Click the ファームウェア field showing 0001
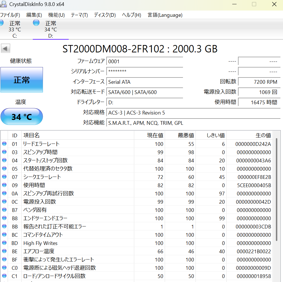This screenshot has width=283, height=282. pyautogui.click(x=145, y=61)
